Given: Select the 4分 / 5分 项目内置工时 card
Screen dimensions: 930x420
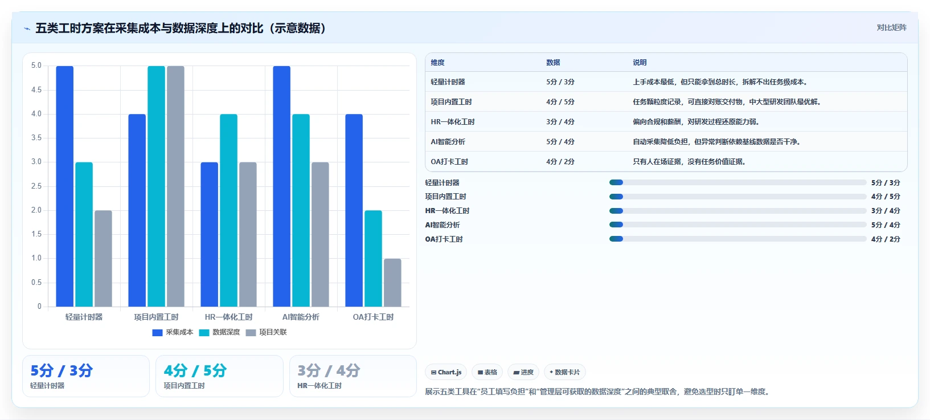Looking at the screenshot, I should pyautogui.click(x=219, y=376).
